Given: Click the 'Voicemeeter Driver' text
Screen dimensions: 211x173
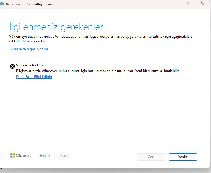Looking at the screenshot, I should pos(31,65).
